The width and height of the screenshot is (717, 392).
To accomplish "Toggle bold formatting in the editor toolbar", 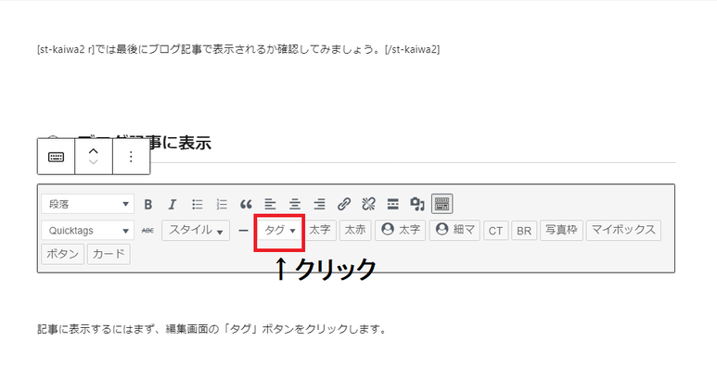I will pos(147,204).
